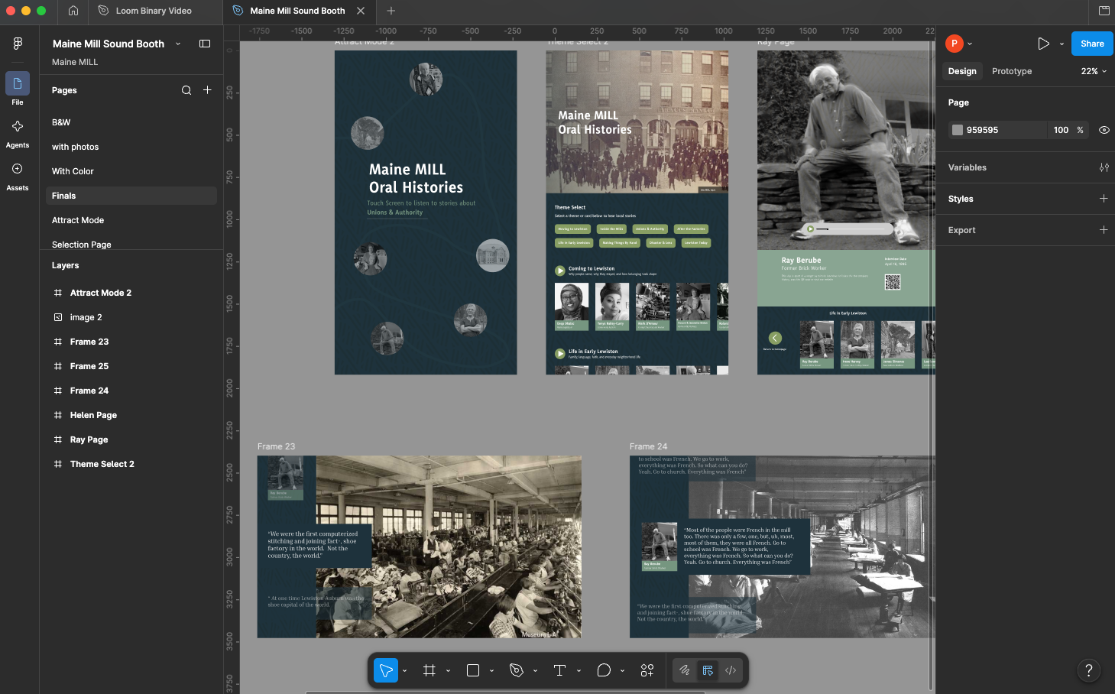Toggle the sidebar layout panel icon
Screen dimensions: 1115x694
(x=205, y=44)
